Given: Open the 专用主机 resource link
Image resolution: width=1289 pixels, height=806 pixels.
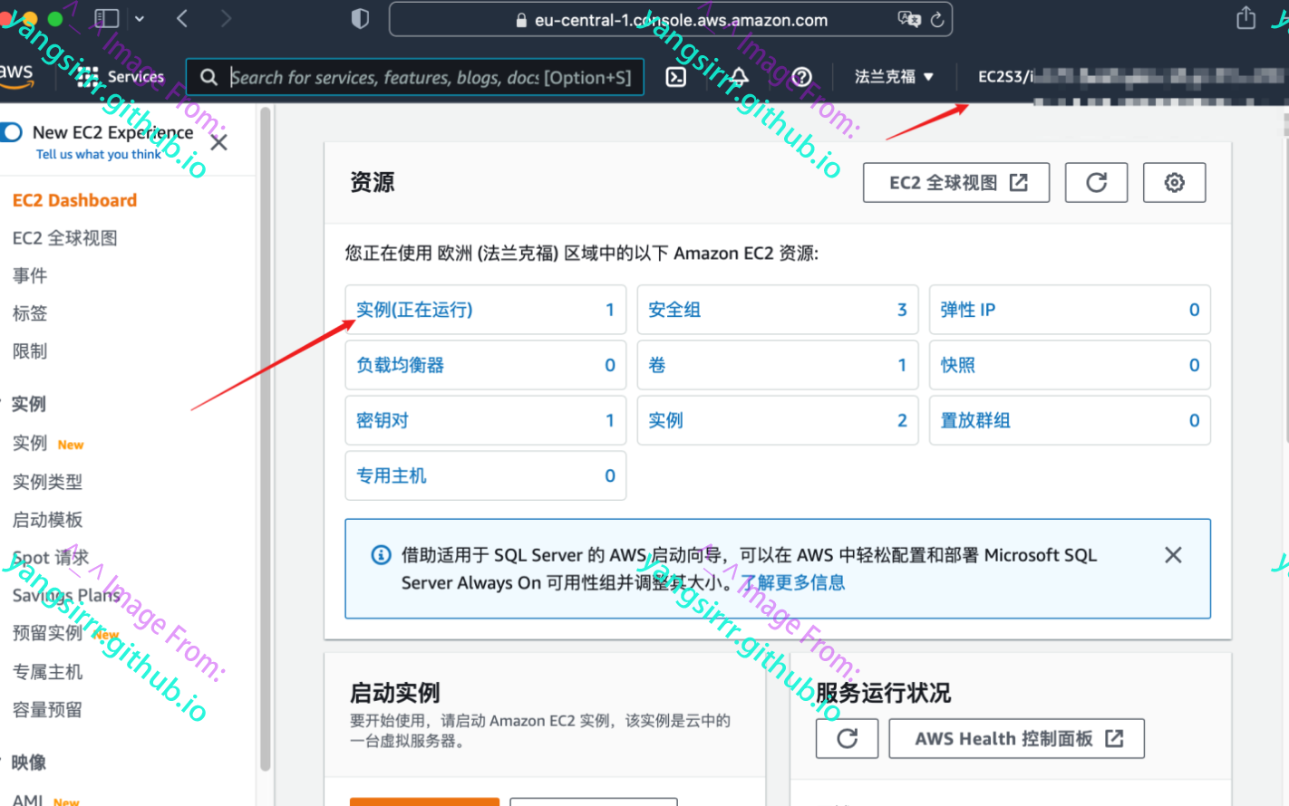Looking at the screenshot, I should click(391, 475).
